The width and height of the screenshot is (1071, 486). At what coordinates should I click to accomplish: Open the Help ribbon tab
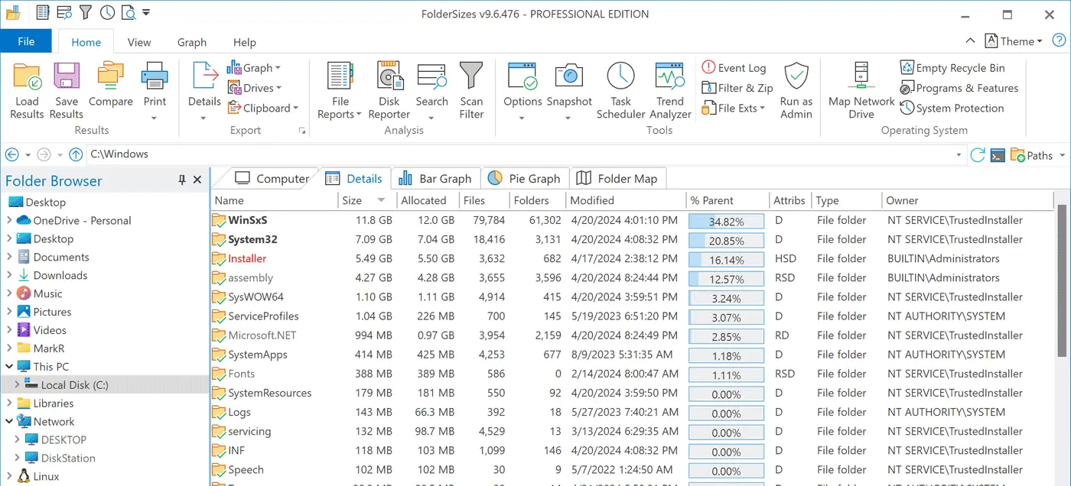coord(244,42)
